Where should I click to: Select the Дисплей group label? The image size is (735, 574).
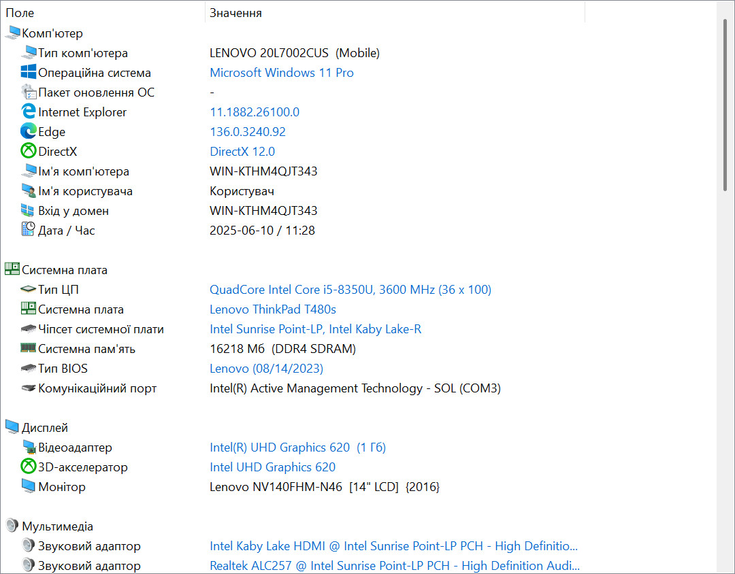click(x=44, y=428)
